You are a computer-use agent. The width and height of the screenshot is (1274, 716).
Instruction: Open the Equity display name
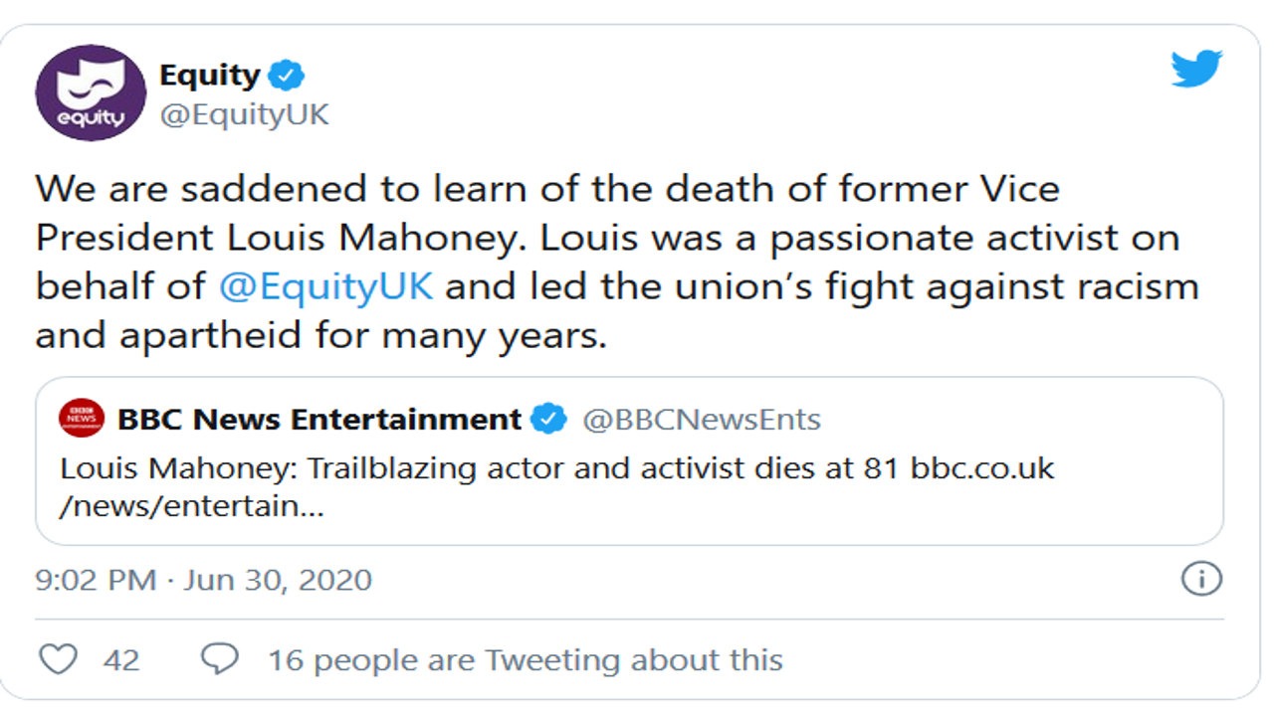point(209,76)
